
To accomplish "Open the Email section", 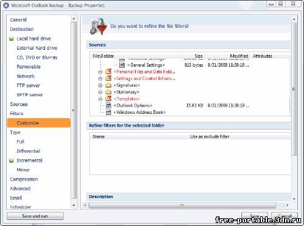I will tap(16, 198).
